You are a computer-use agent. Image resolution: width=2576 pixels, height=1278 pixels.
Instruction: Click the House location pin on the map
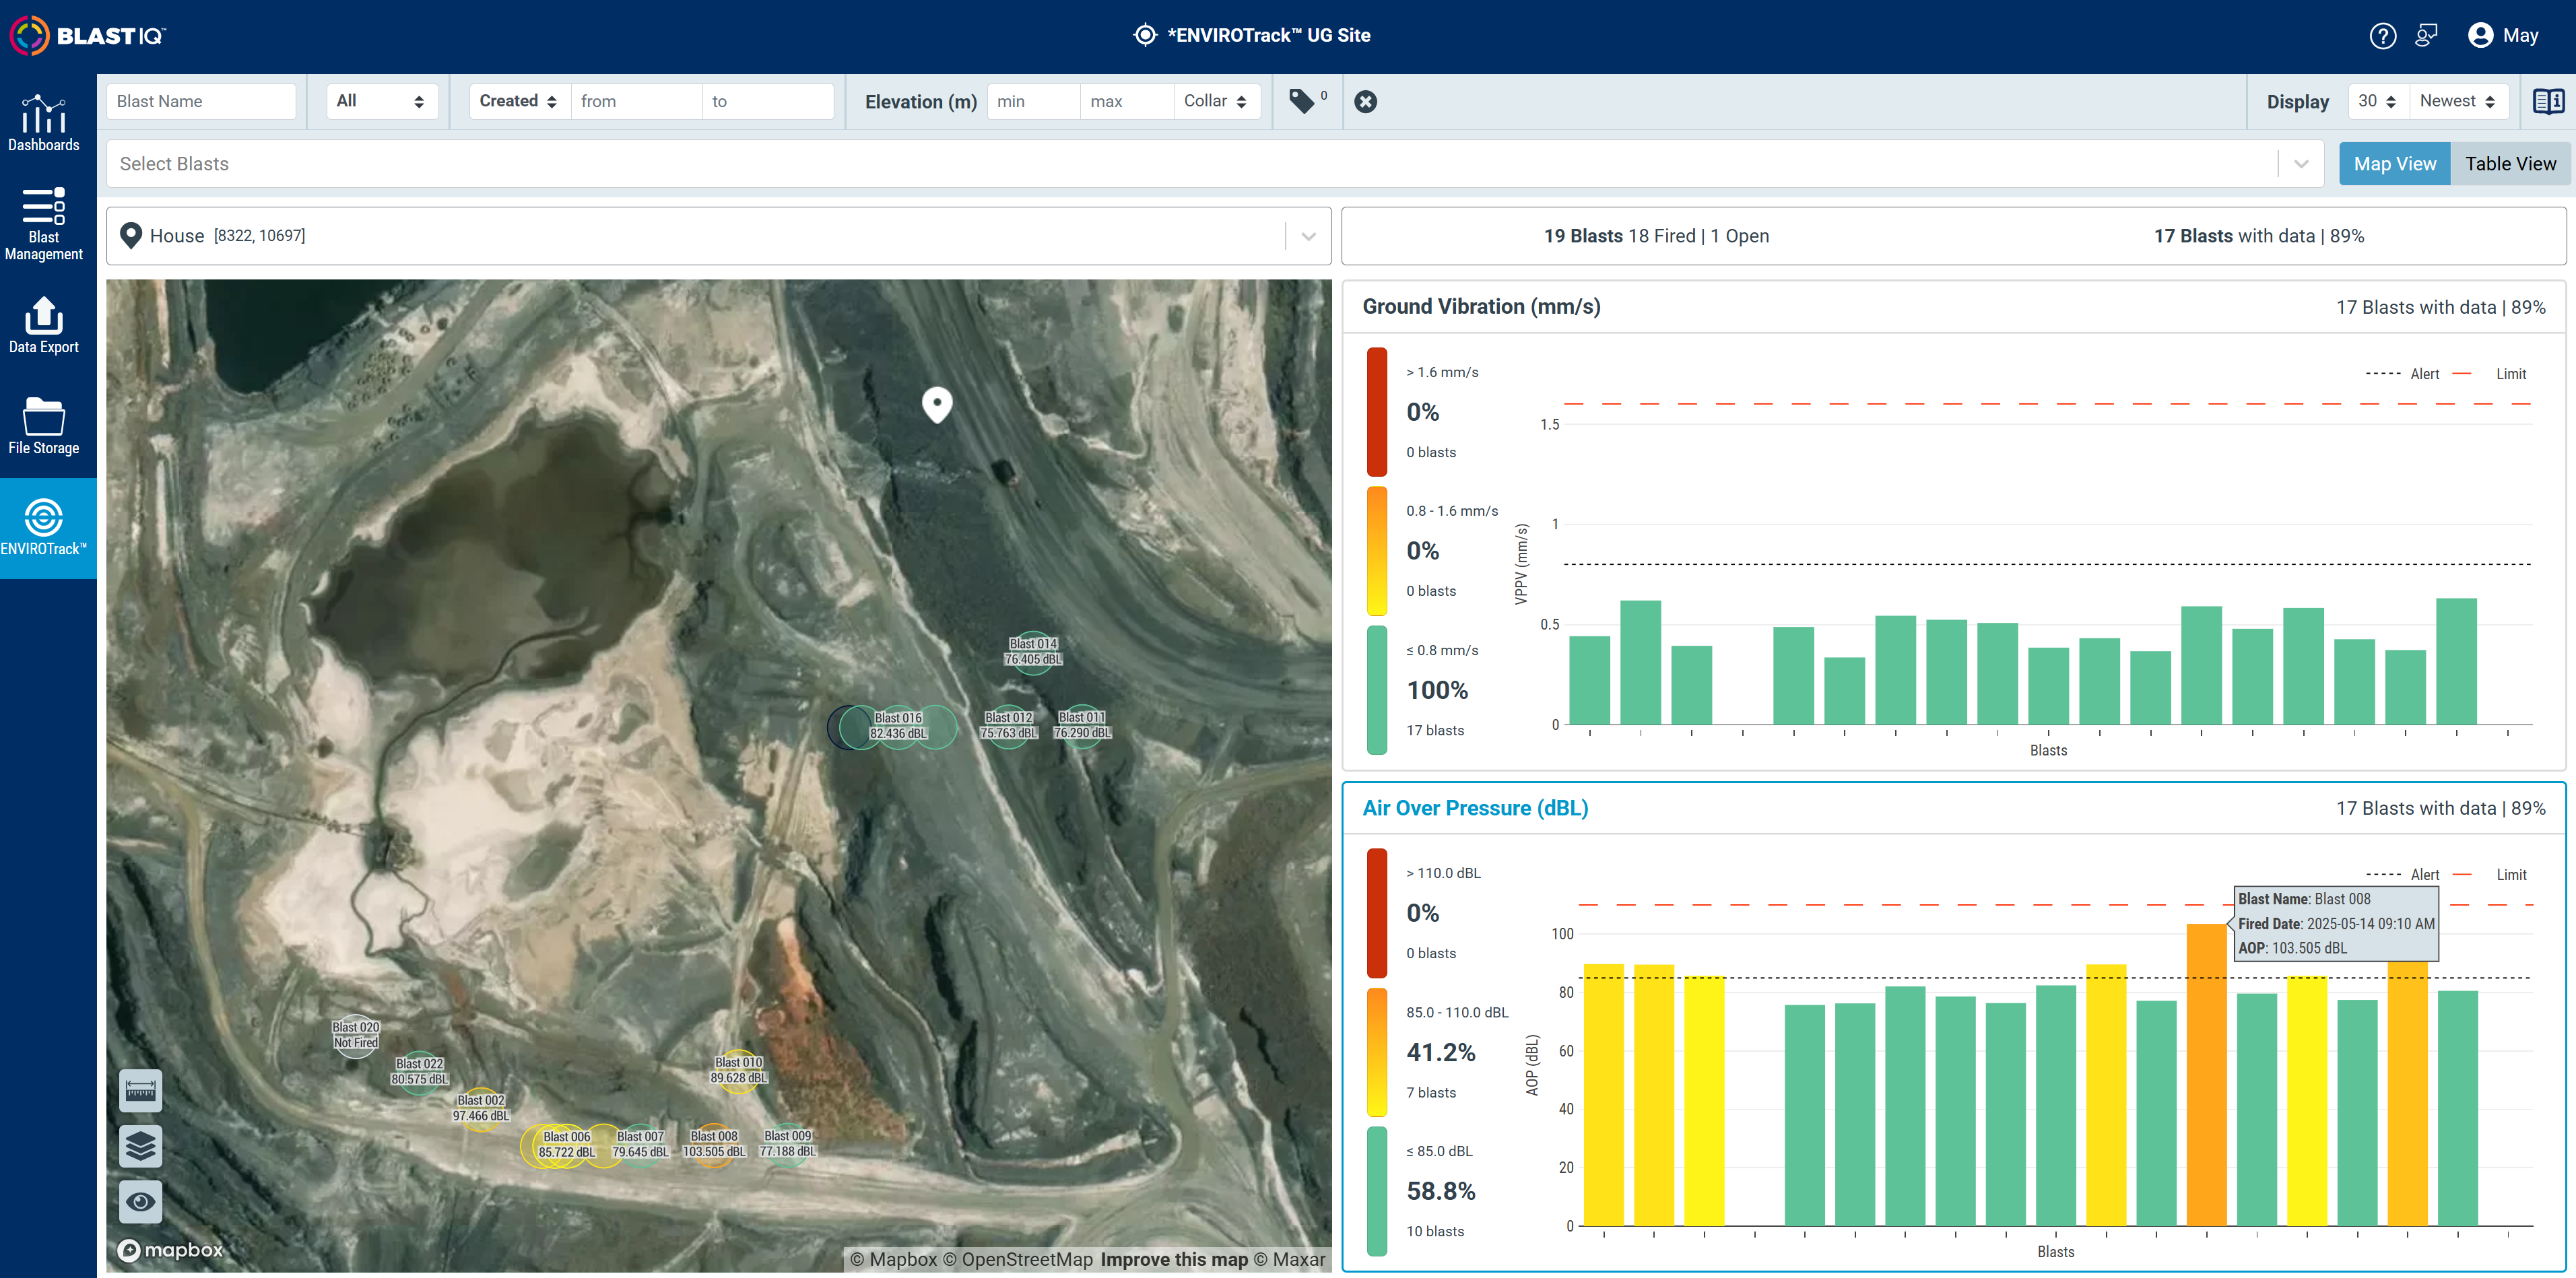[x=937, y=404]
